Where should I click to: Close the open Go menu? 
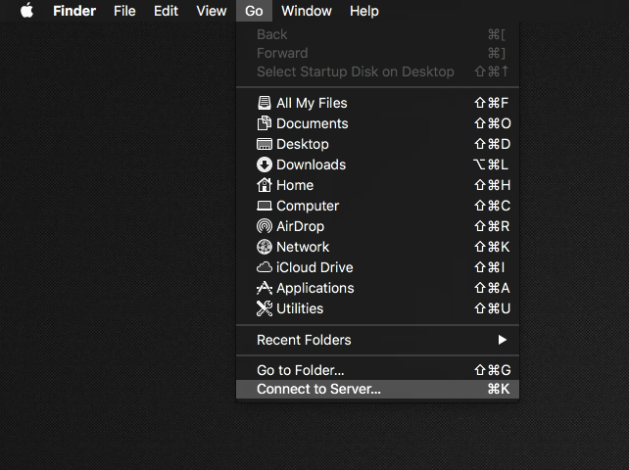(x=254, y=11)
